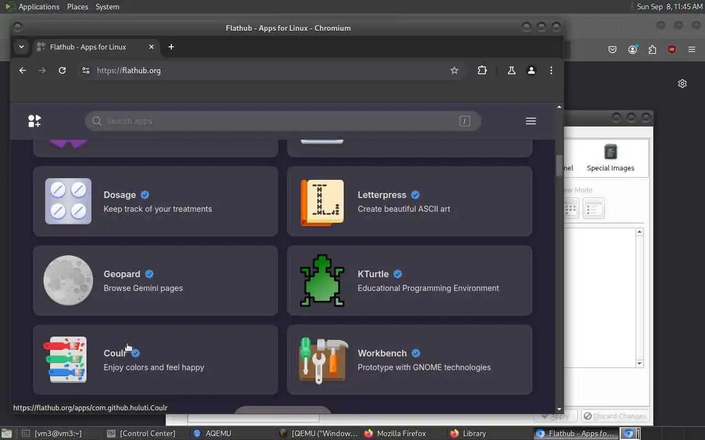
Task: Open the Dosage app title link
Action: [120, 195]
